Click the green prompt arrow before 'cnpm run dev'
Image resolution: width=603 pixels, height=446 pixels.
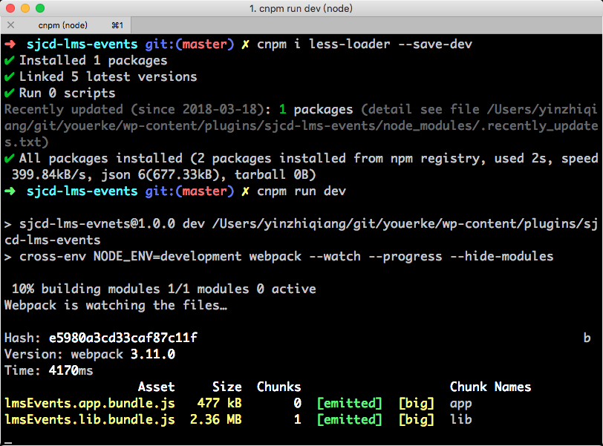[10, 191]
